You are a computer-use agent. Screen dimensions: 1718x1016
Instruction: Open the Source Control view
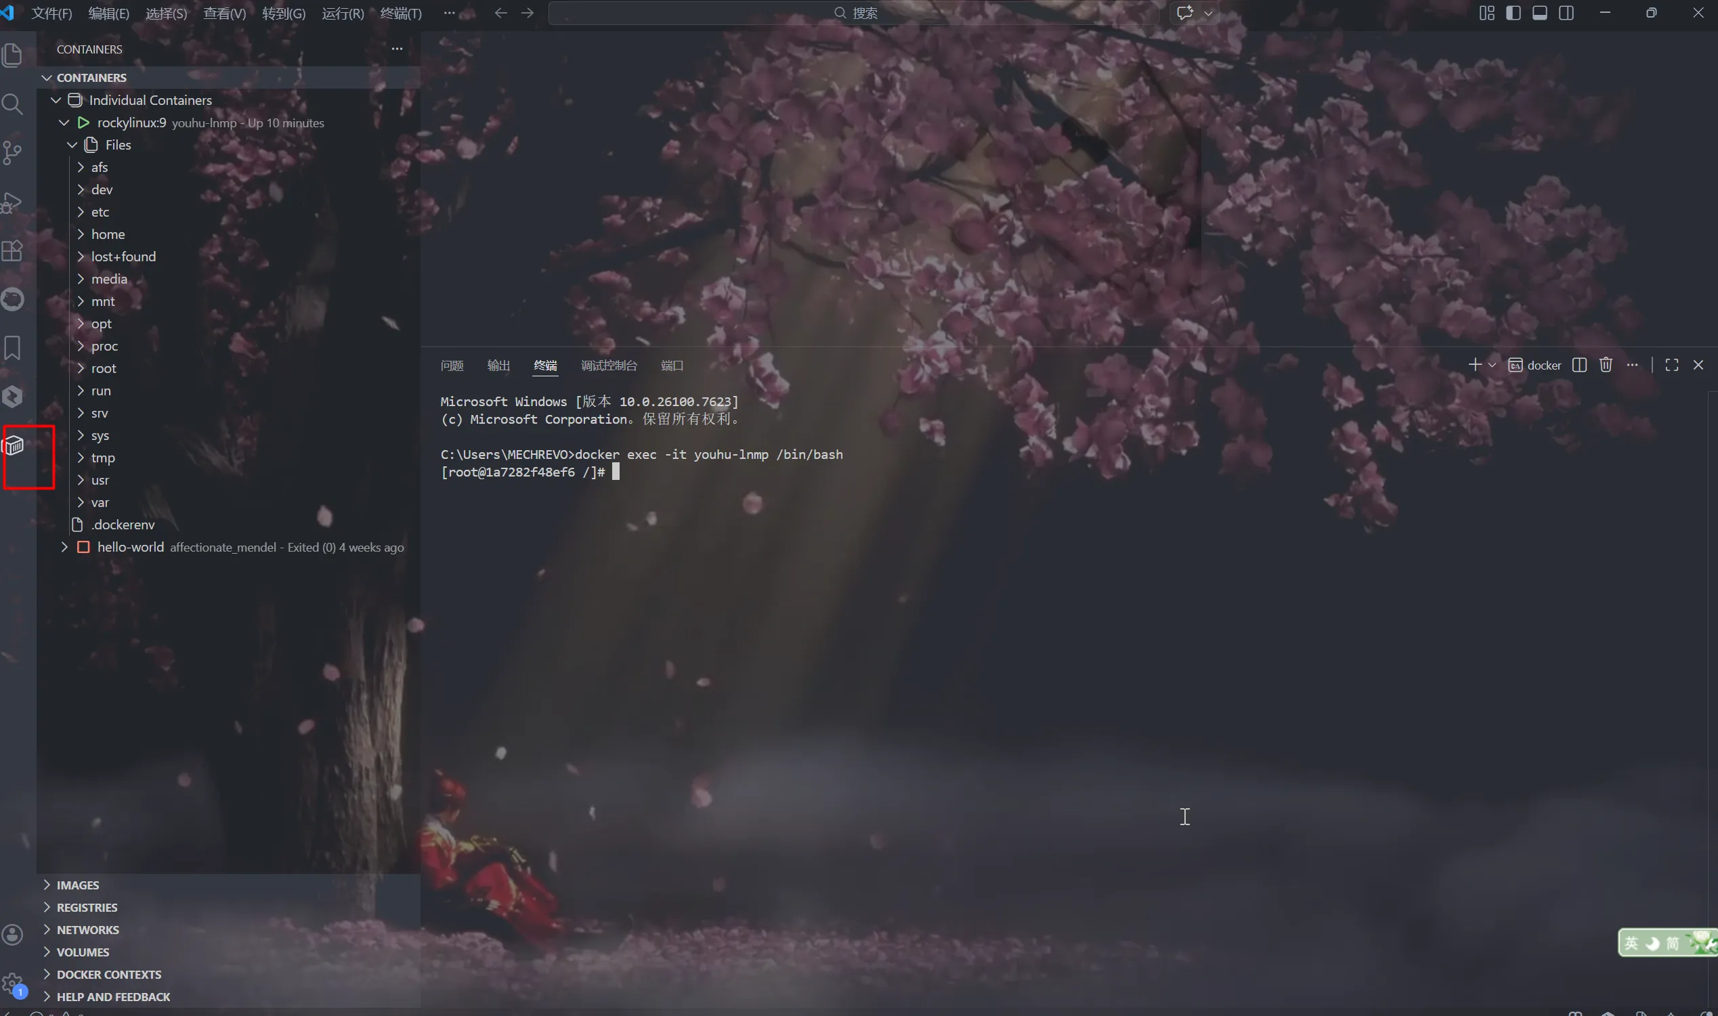[13, 153]
